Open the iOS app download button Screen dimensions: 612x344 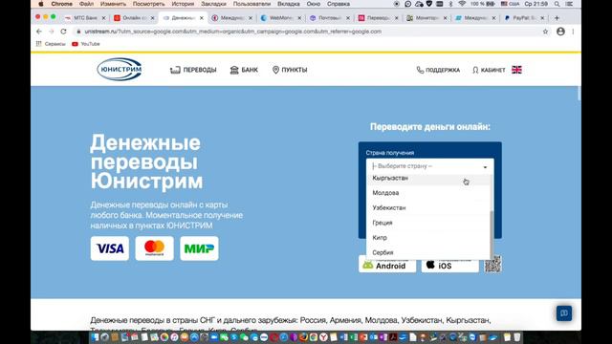450,266
